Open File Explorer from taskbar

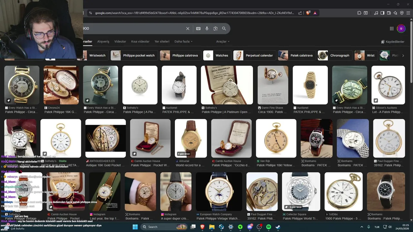click(x=212, y=227)
